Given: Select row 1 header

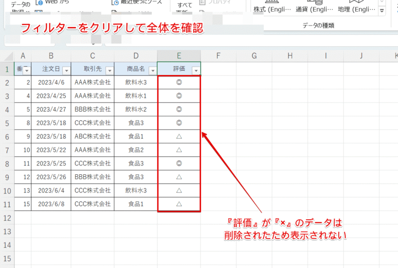Looking at the screenshot, I should [7, 69].
